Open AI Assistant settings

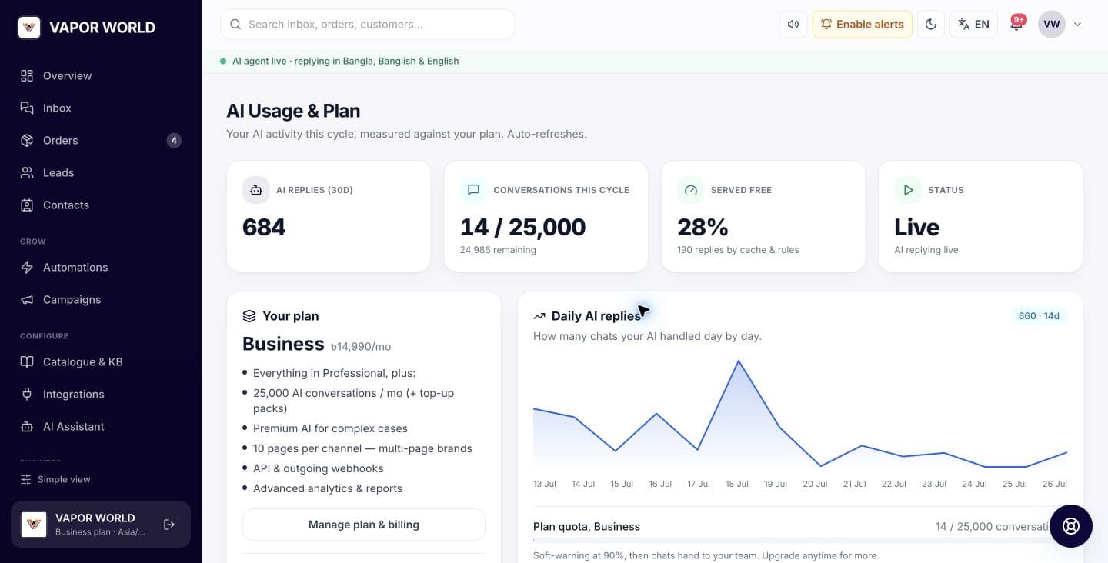point(101,426)
